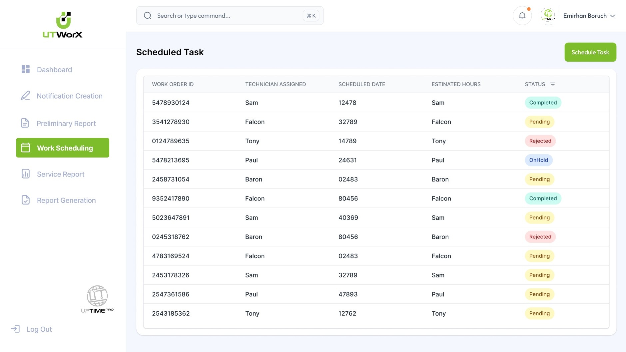Click the Log Out arrow icon

click(15, 329)
